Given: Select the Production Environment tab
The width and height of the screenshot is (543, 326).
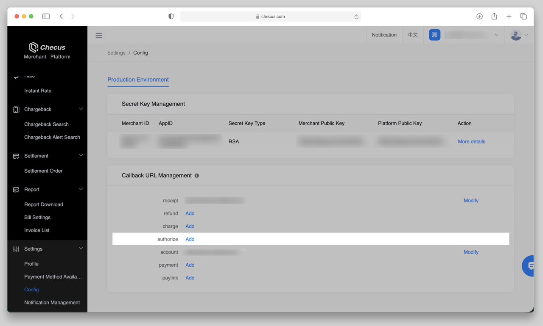Looking at the screenshot, I should [138, 80].
